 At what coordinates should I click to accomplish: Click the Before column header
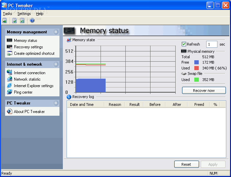[x=154, y=104]
